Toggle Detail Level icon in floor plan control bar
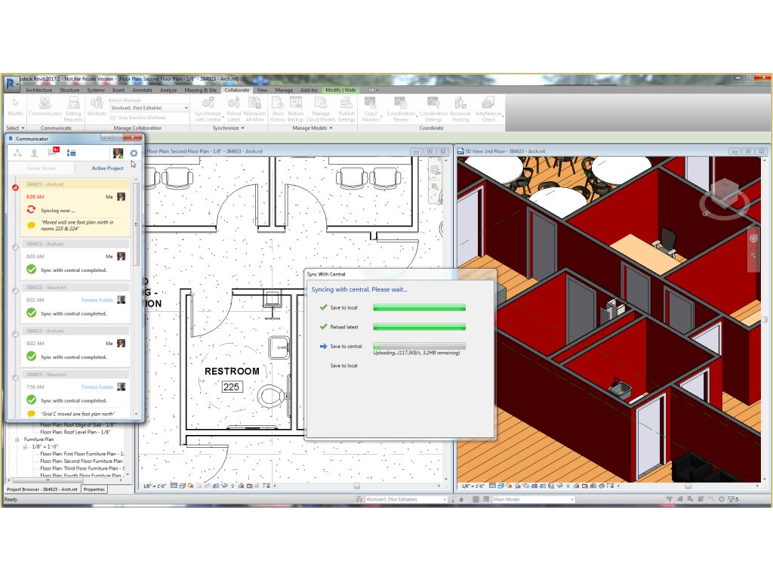Image resolution: width=773 pixels, height=580 pixels. [174, 486]
